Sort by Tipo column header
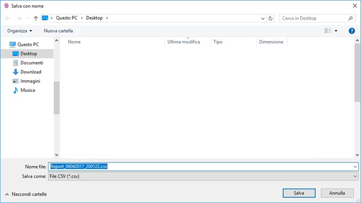This screenshot has height=203, width=361. point(218,42)
